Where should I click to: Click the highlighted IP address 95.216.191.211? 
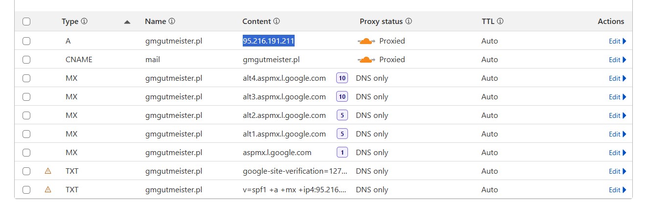(x=269, y=41)
